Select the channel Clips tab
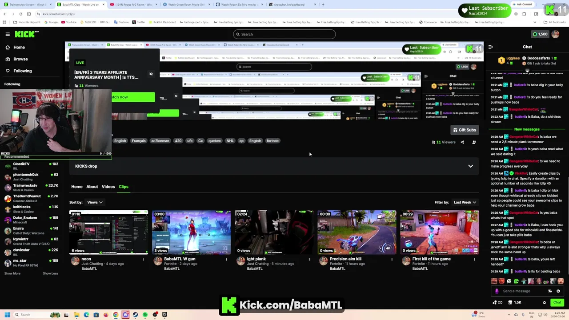The width and height of the screenshot is (569, 320). [x=123, y=187]
